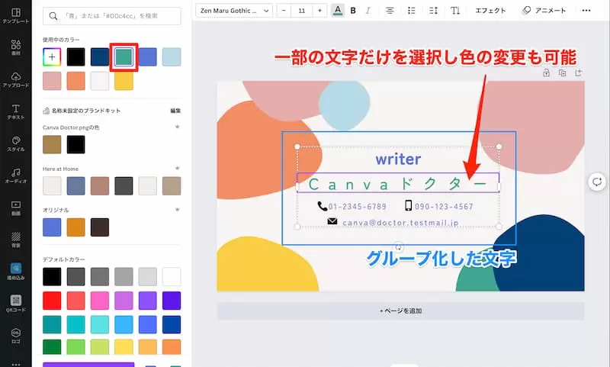Open the QRコード sidebar tab
The image size is (610, 367).
(15, 304)
